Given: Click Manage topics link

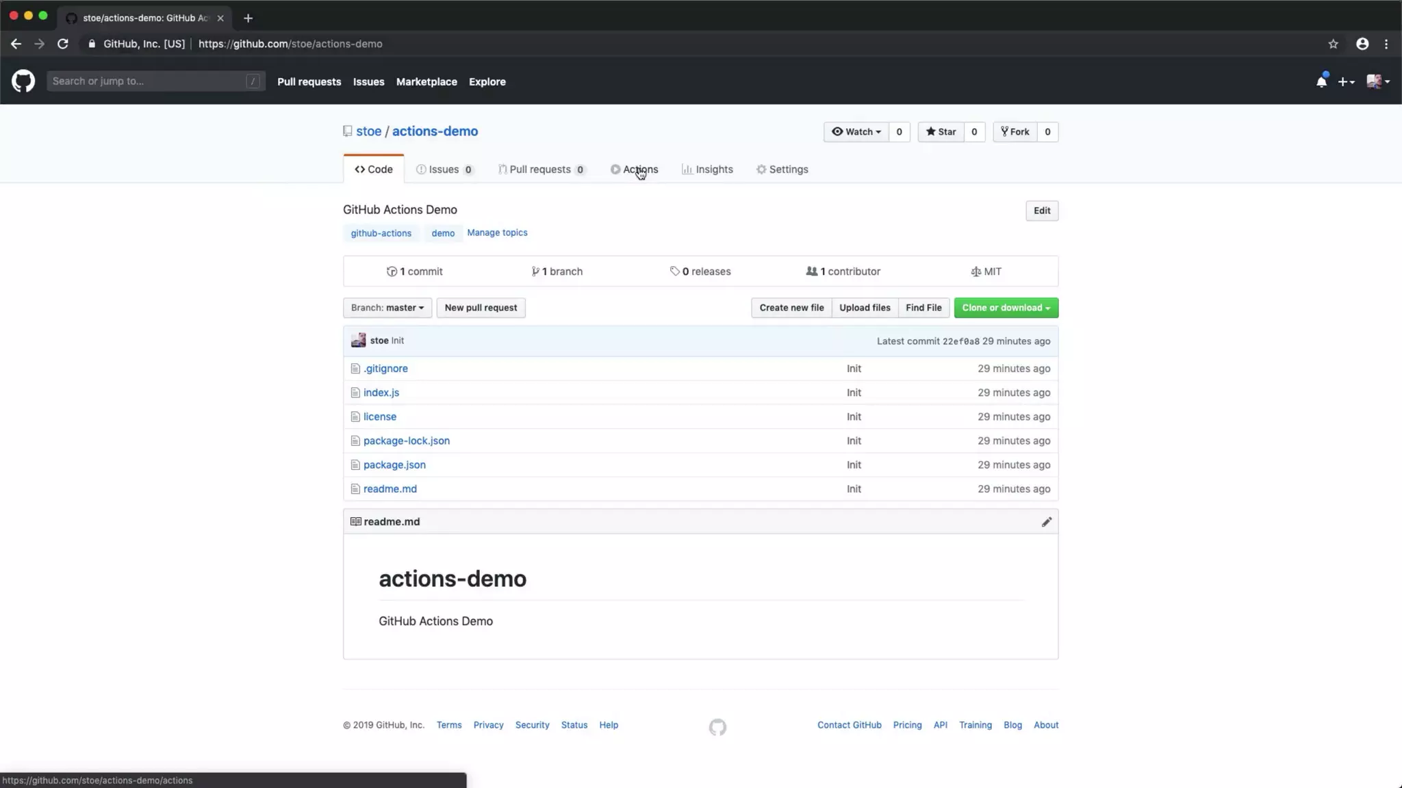Looking at the screenshot, I should tap(497, 233).
